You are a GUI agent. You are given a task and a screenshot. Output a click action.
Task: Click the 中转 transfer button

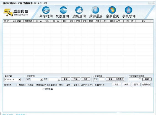pos(85,79)
